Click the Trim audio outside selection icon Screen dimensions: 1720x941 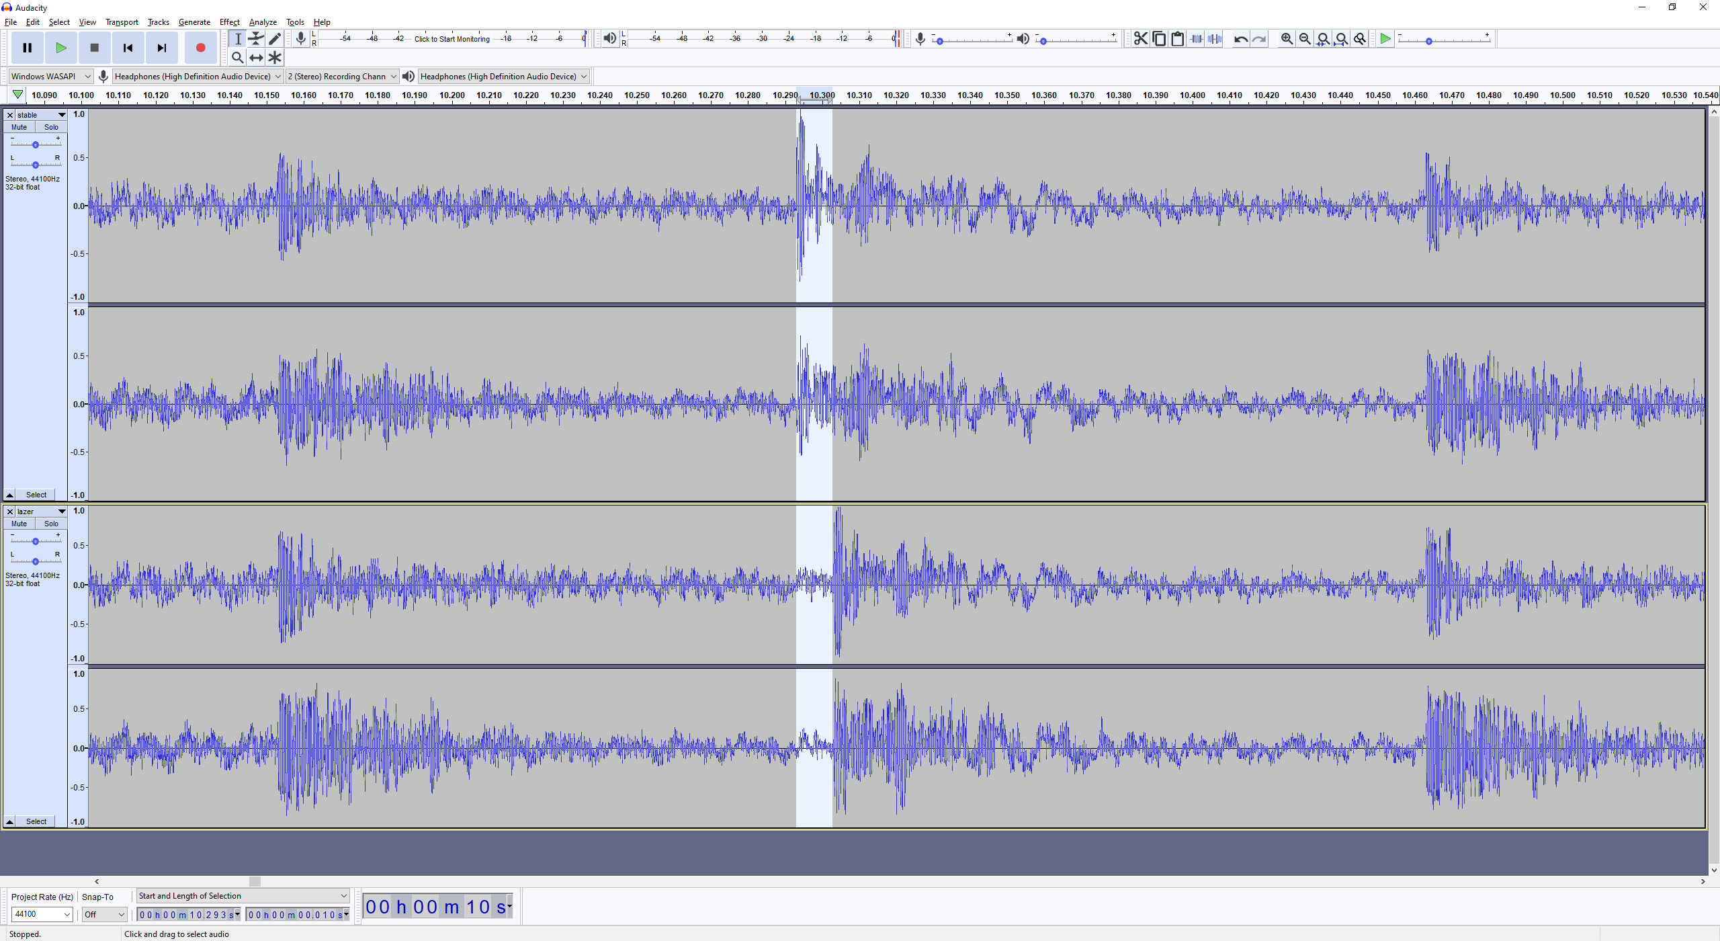click(1196, 38)
